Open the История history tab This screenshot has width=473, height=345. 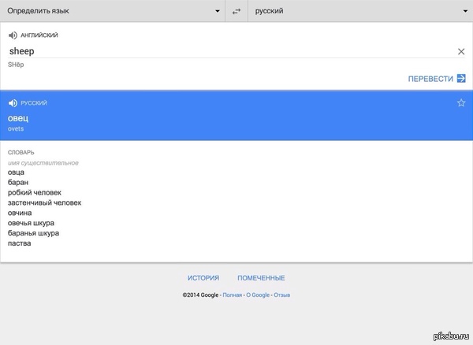[x=203, y=278]
